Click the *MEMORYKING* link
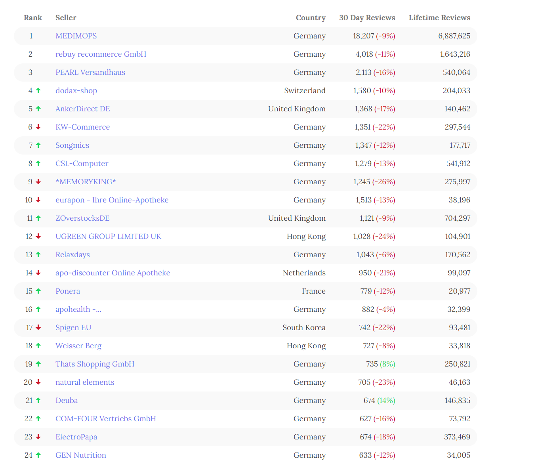 tap(86, 182)
